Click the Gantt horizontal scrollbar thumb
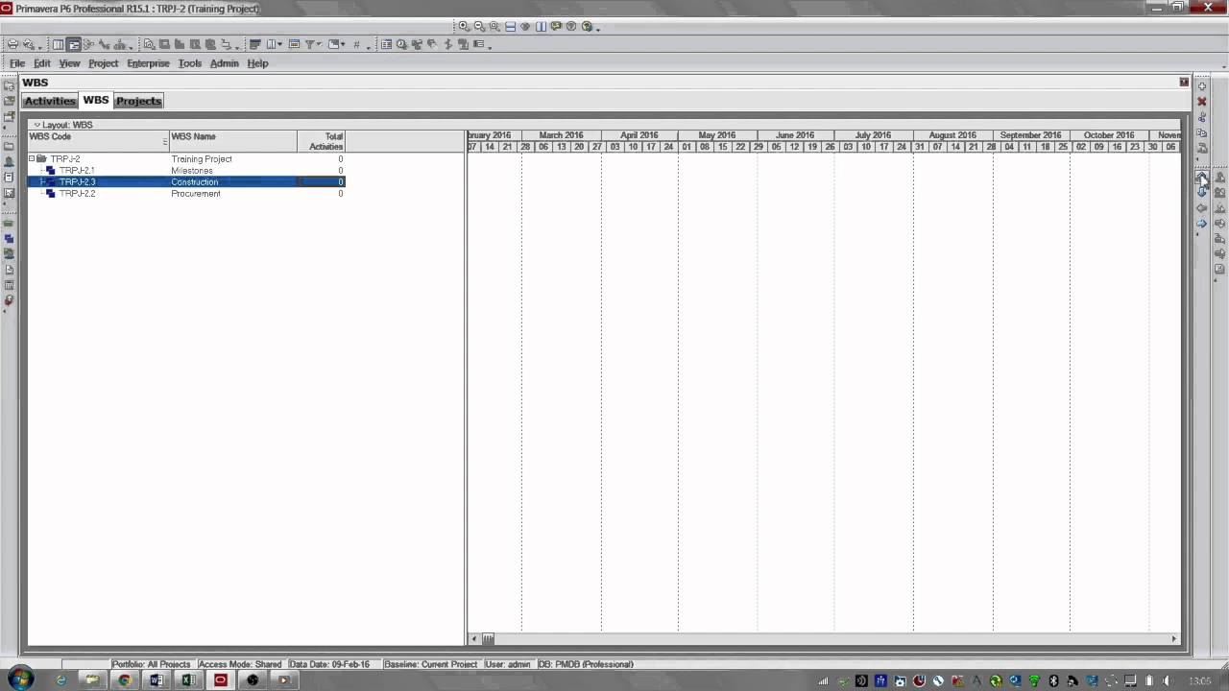Viewport: 1229px width, 691px height. point(488,638)
